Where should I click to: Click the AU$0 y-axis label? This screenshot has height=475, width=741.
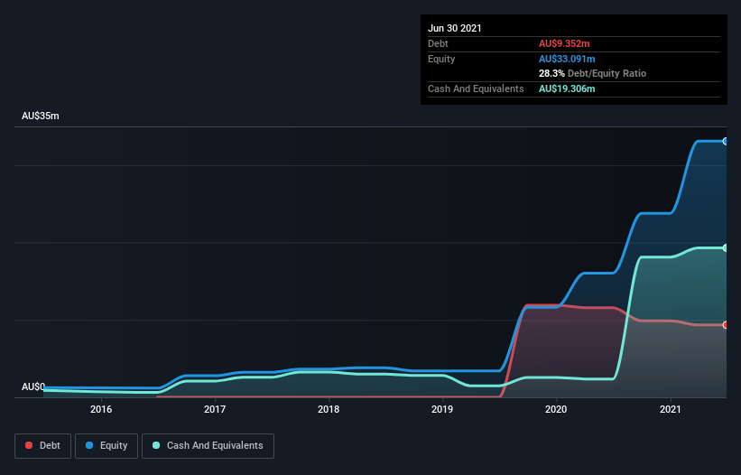point(33,387)
